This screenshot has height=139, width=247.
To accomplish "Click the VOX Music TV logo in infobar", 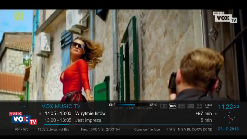I will click(23, 118).
